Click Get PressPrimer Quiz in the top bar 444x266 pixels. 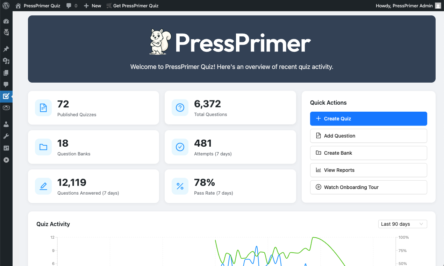132,6
